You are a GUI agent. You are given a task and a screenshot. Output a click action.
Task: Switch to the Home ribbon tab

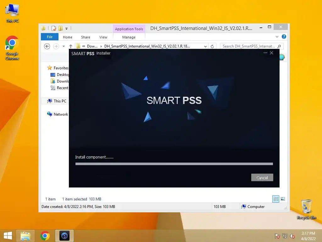(68, 37)
